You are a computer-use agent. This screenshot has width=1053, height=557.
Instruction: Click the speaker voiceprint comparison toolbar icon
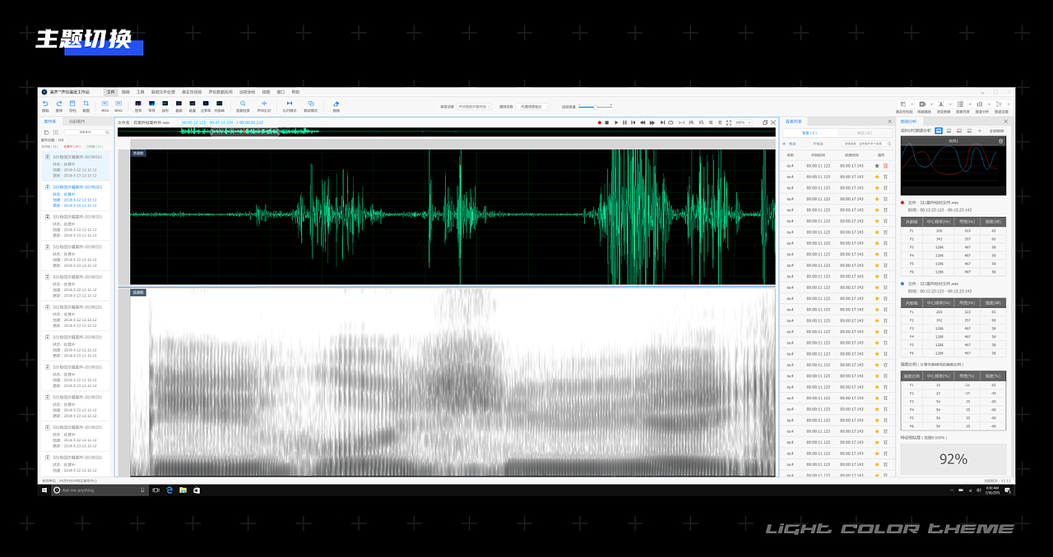[x=264, y=104]
